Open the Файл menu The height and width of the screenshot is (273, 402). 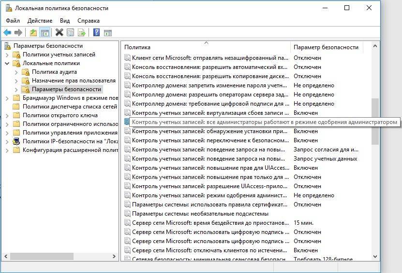[13, 21]
